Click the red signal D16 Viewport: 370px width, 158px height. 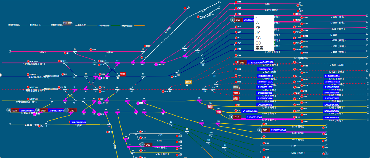(x=91, y=50)
